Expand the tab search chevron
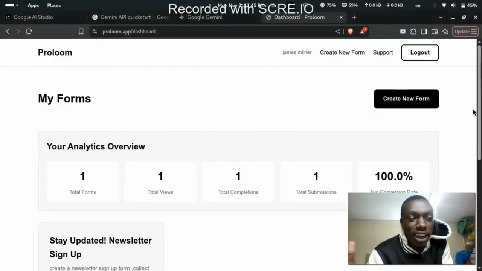This screenshot has width=482, height=271. click(441, 17)
